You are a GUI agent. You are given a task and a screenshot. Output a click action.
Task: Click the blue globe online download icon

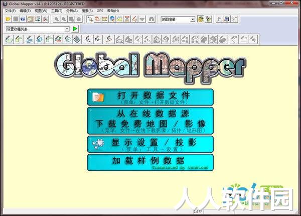[23, 19]
